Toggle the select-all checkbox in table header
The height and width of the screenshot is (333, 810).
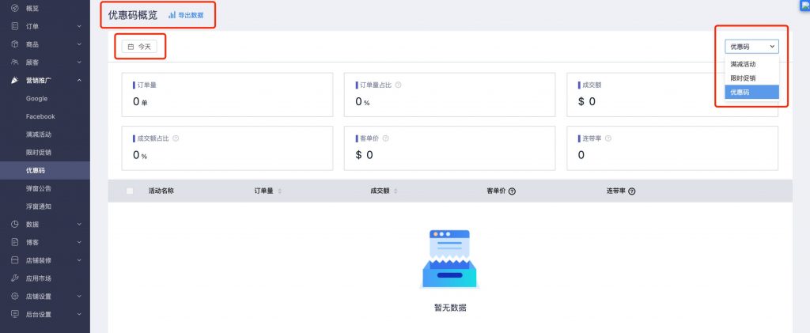[130, 191]
